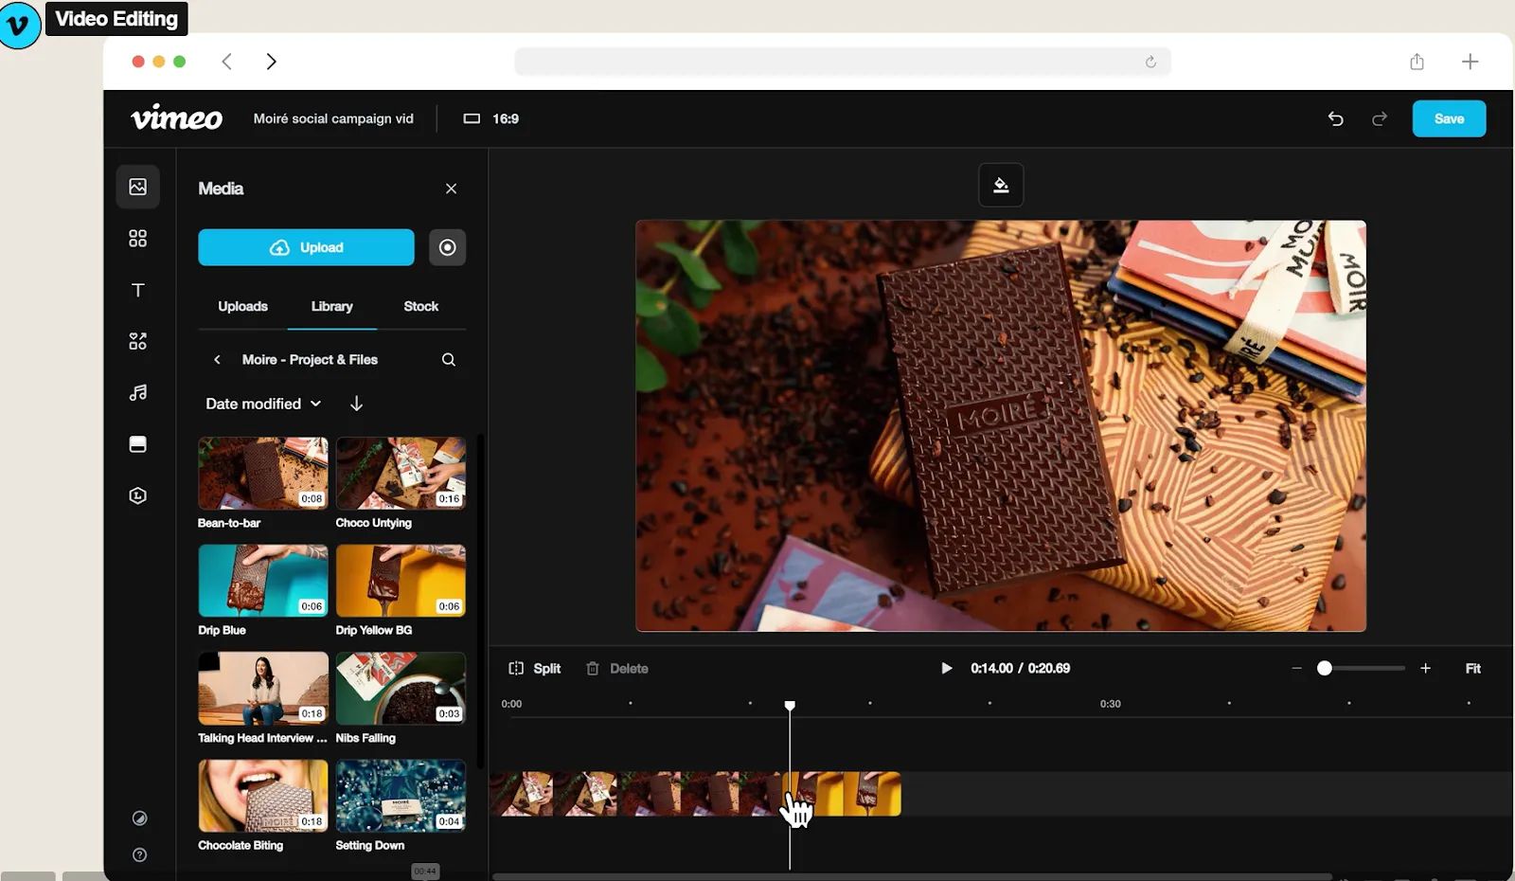This screenshot has width=1515, height=881.
Task: Reload the page in the browser
Action: tap(1150, 62)
